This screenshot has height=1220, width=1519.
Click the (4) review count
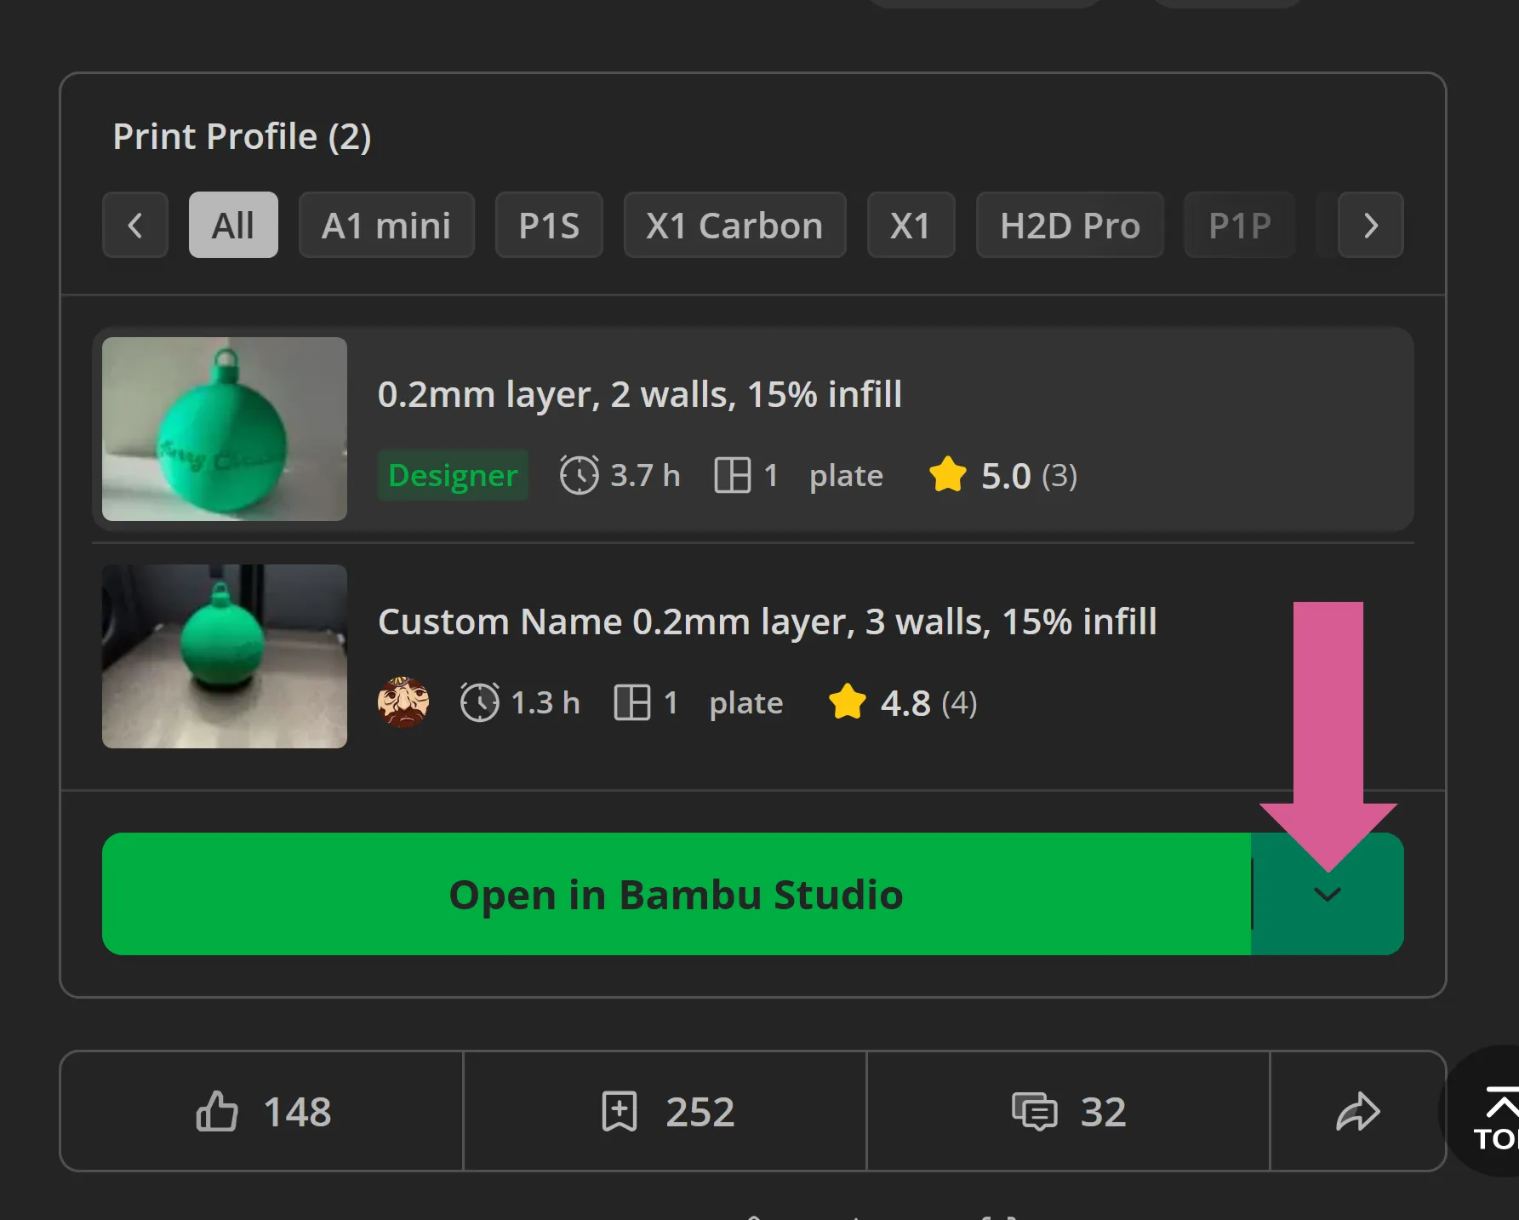coord(960,702)
